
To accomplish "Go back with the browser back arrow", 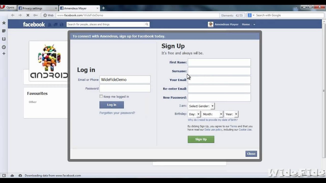I will point(12,15).
